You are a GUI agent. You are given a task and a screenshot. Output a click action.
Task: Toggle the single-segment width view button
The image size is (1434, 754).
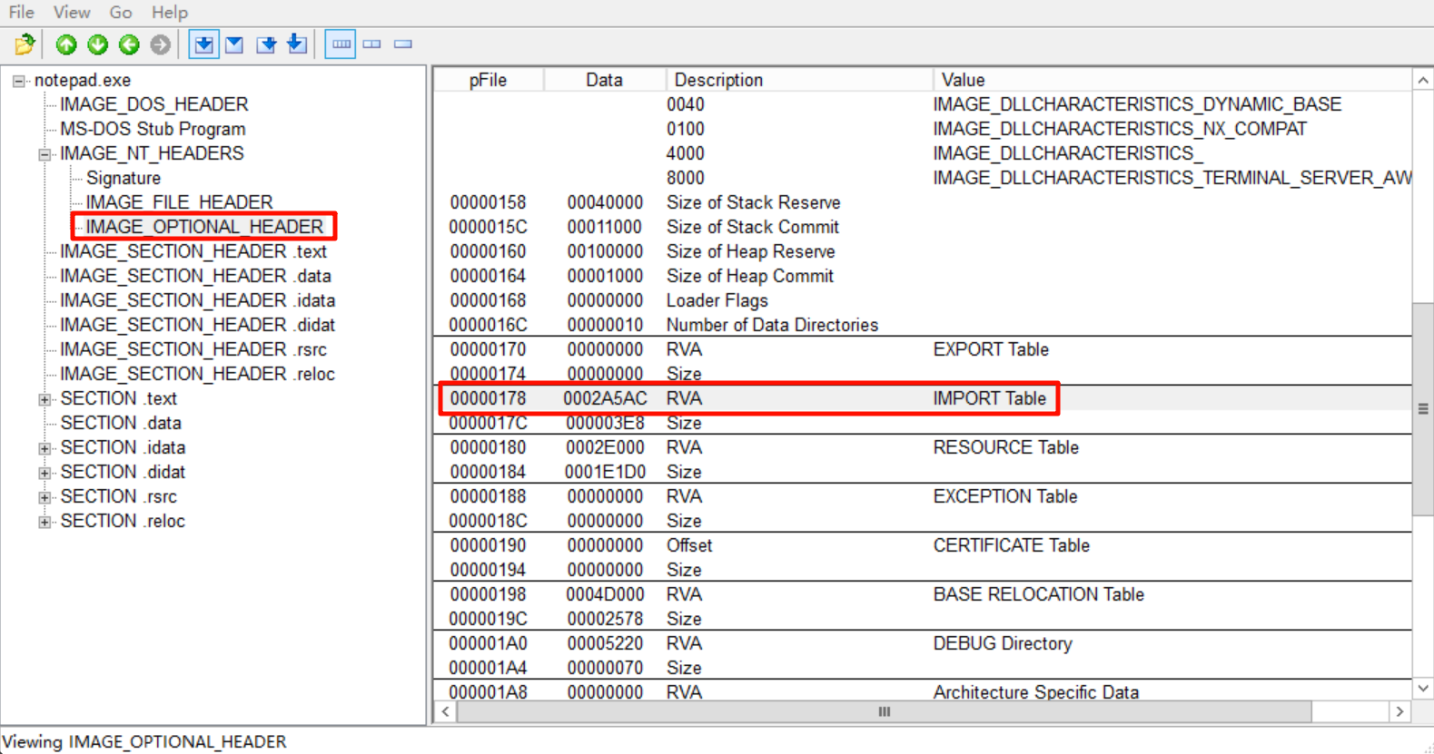403,44
